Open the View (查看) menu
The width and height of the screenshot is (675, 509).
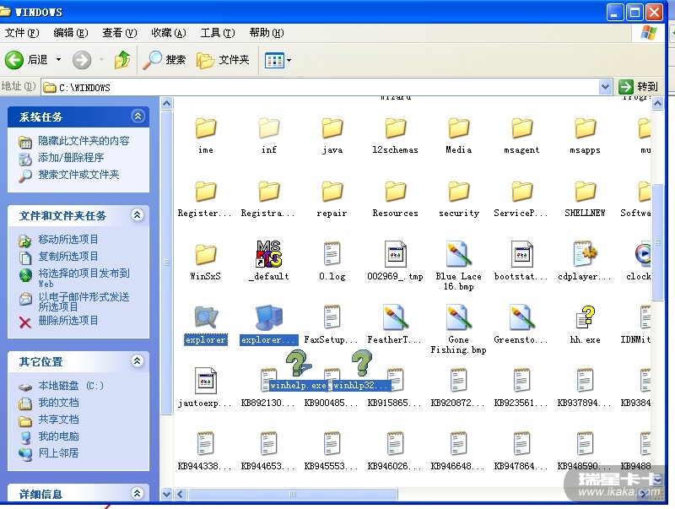coord(120,33)
